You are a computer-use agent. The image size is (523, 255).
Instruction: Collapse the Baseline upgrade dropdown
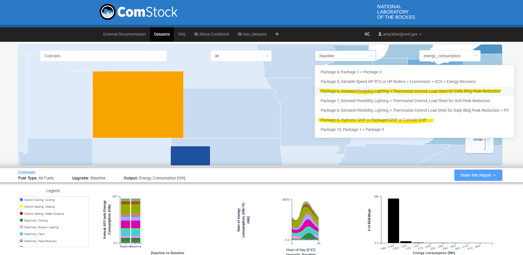[371, 56]
